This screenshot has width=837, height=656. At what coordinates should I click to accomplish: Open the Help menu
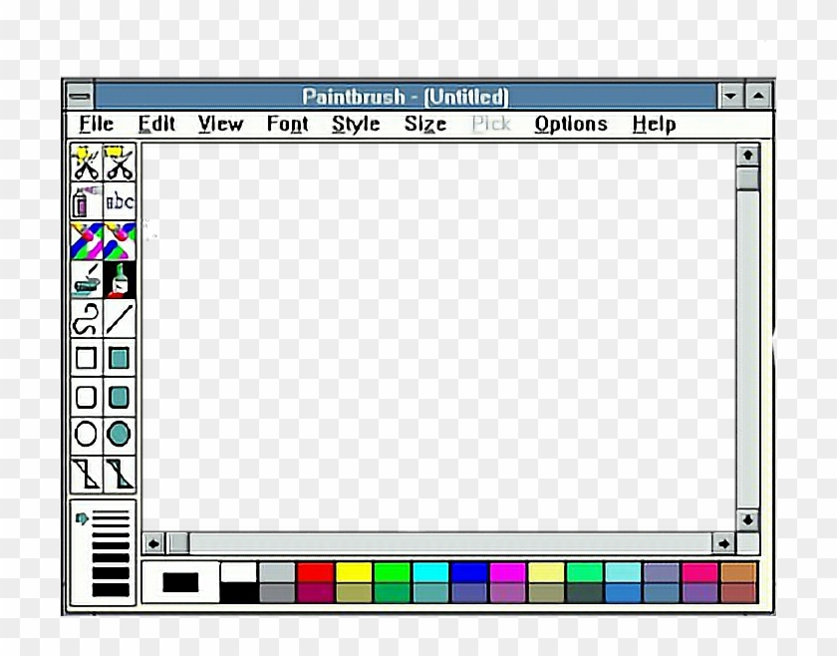[654, 125]
